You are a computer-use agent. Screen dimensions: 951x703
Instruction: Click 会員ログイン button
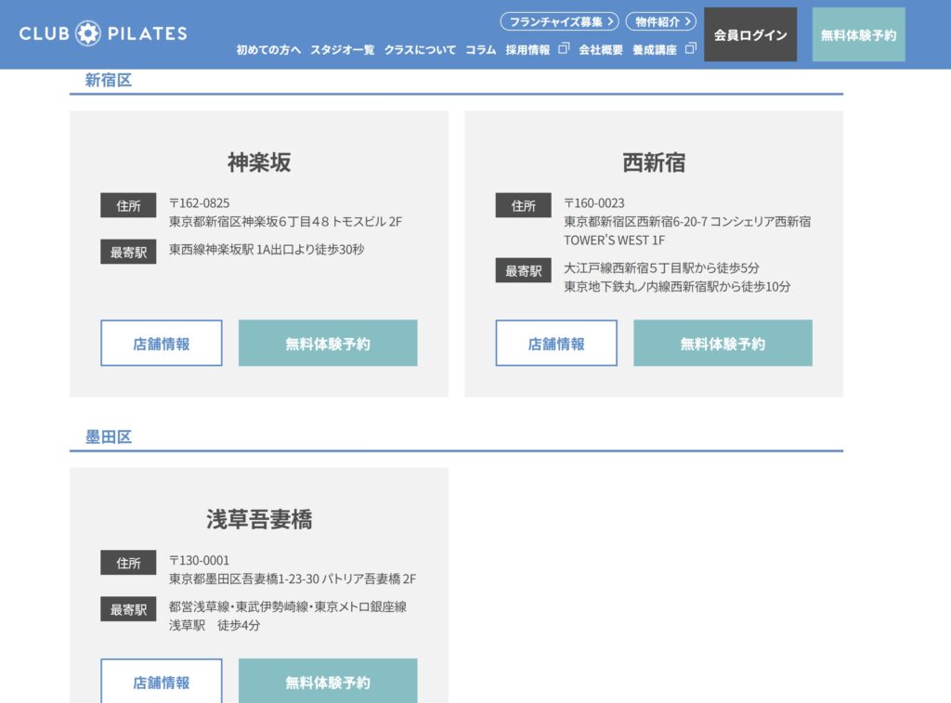[x=750, y=34]
